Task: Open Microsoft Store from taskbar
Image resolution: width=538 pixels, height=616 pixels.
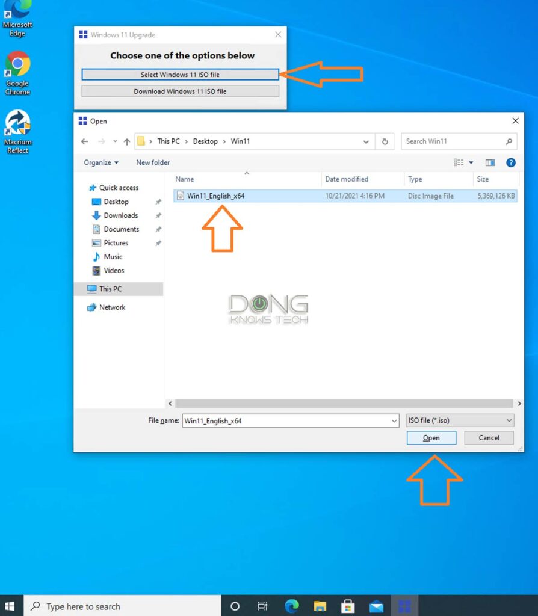Action: [348, 606]
